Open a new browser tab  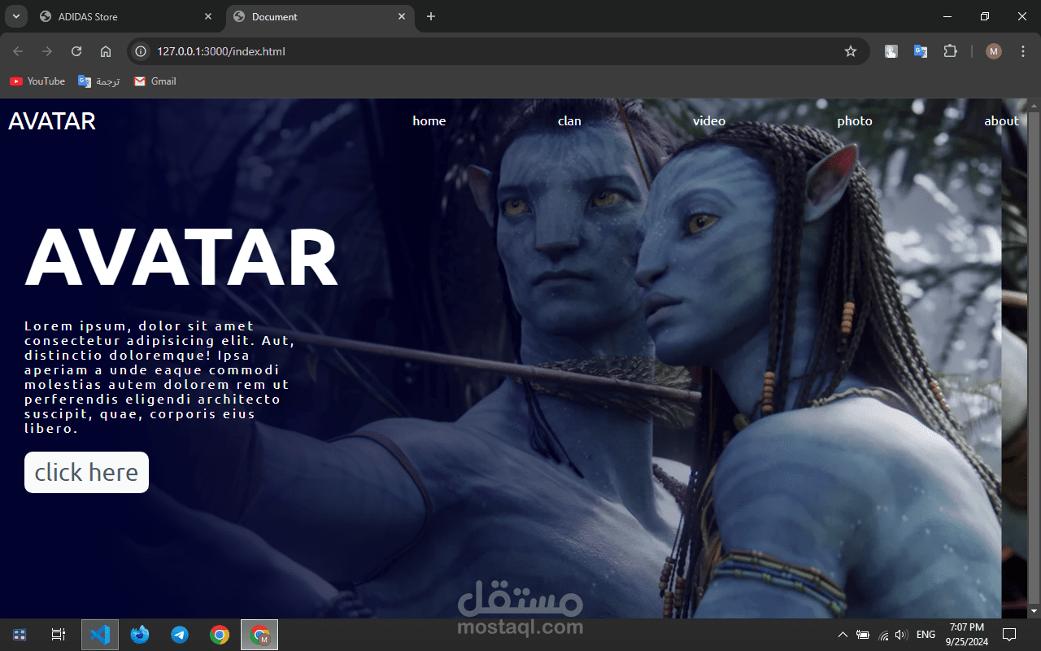pyautogui.click(x=431, y=16)
